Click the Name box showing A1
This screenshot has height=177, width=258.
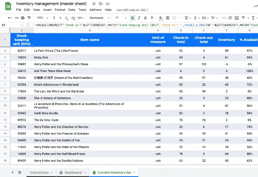12,25
